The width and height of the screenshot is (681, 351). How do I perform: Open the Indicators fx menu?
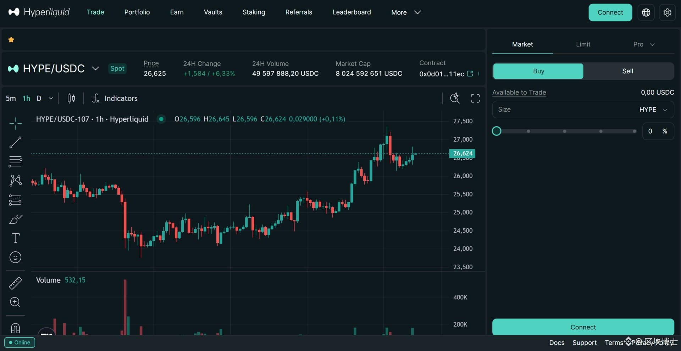tap(115, 98)
